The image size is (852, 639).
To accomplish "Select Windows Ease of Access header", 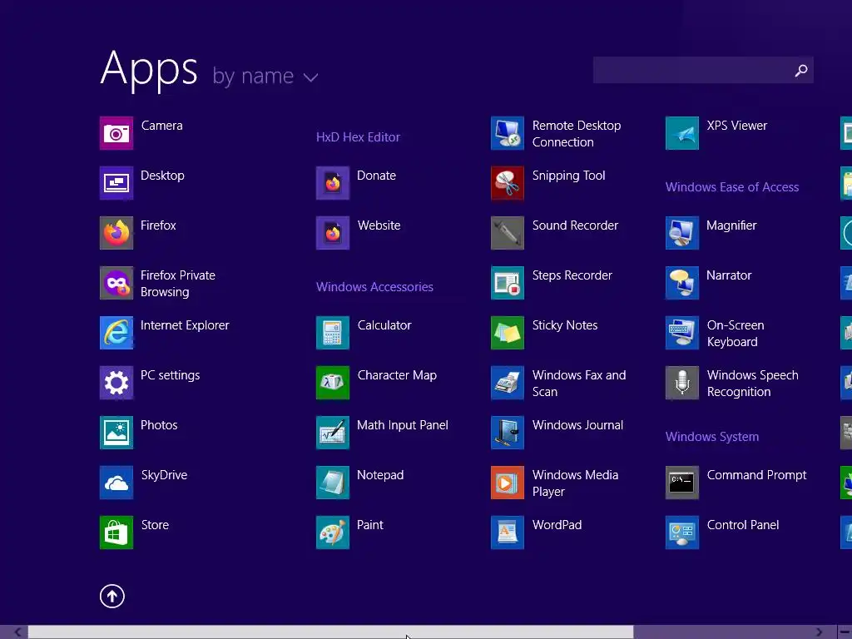I will (732, 187).
